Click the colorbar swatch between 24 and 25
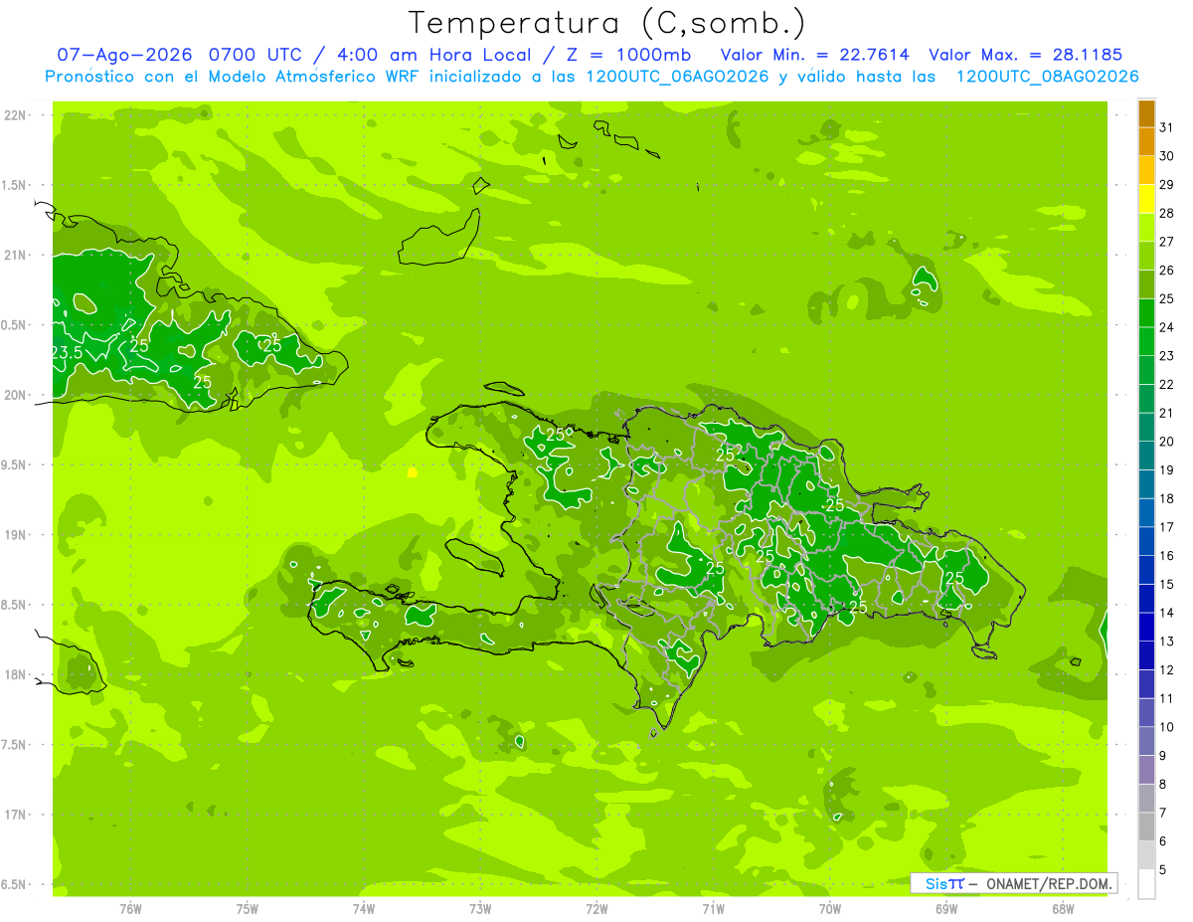Screen dimensions: 1193x922 [1146, 312]
